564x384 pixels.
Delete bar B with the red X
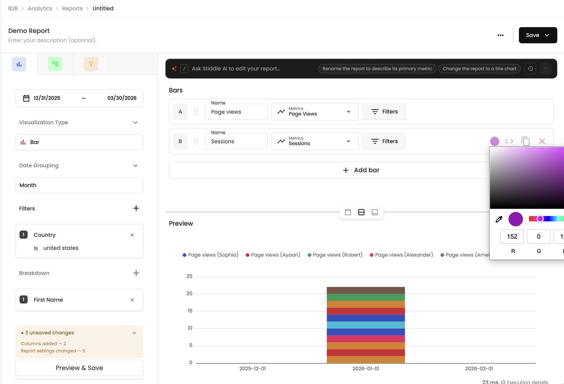click(542, 141)
